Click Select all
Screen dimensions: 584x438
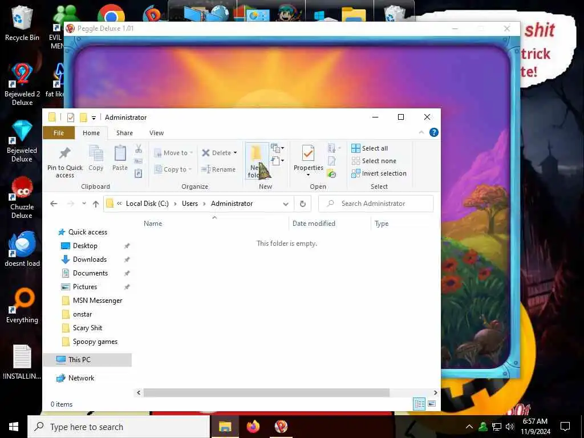coord(370,148)
